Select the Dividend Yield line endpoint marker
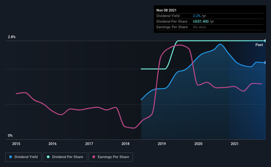This screenshot has width=271, height=167. pos(265,62)
